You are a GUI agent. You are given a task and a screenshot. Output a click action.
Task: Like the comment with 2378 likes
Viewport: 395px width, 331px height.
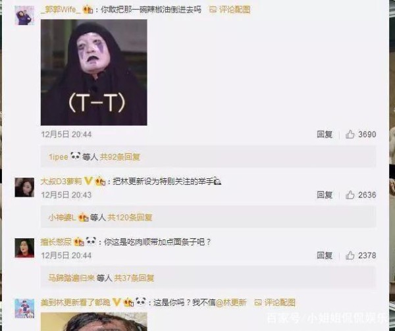[350, 255]
